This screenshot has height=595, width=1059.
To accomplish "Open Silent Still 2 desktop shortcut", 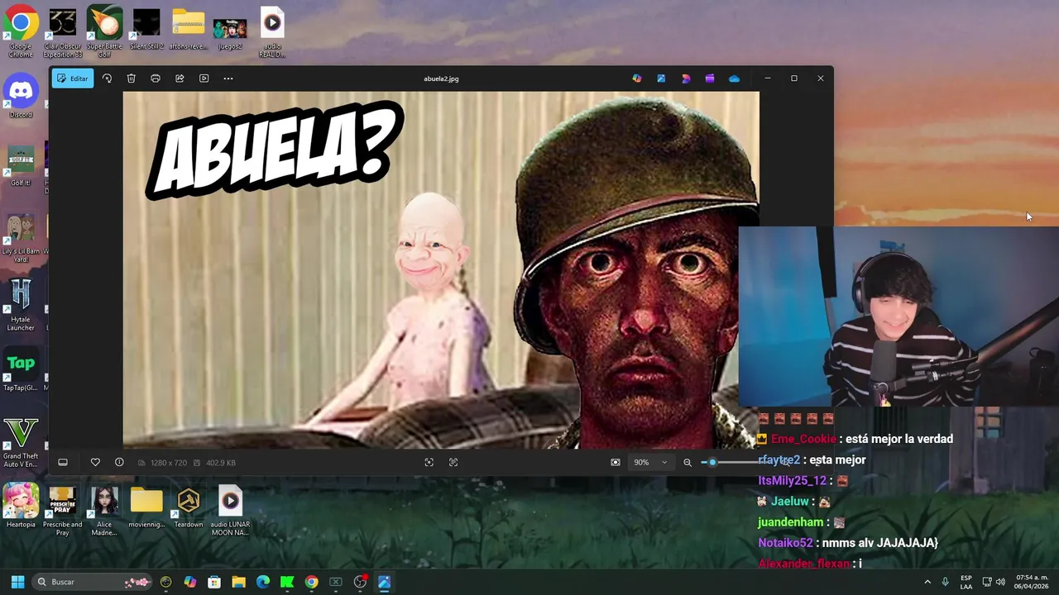I will (146, 30).
